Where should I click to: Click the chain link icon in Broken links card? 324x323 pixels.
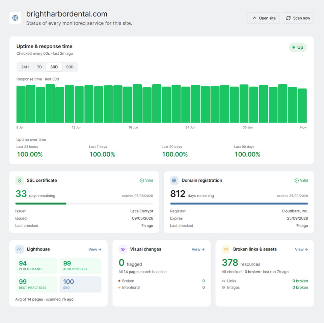tap(226, 249)
